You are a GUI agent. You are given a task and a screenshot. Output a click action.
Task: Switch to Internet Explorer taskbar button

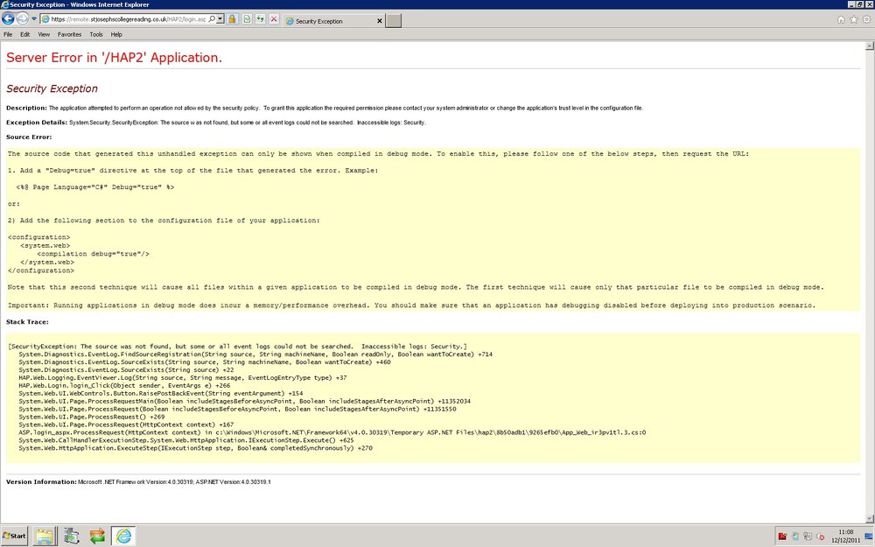click(x=123, y=536)
